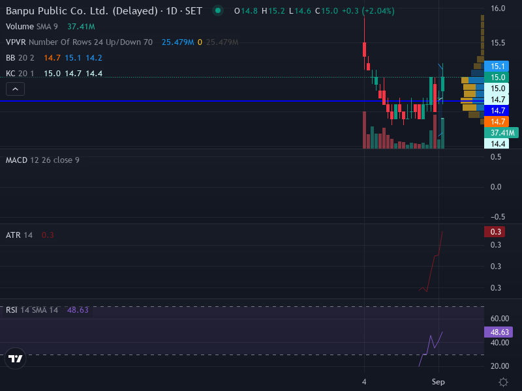Collapse the indicator legend with chevron button

15,89
